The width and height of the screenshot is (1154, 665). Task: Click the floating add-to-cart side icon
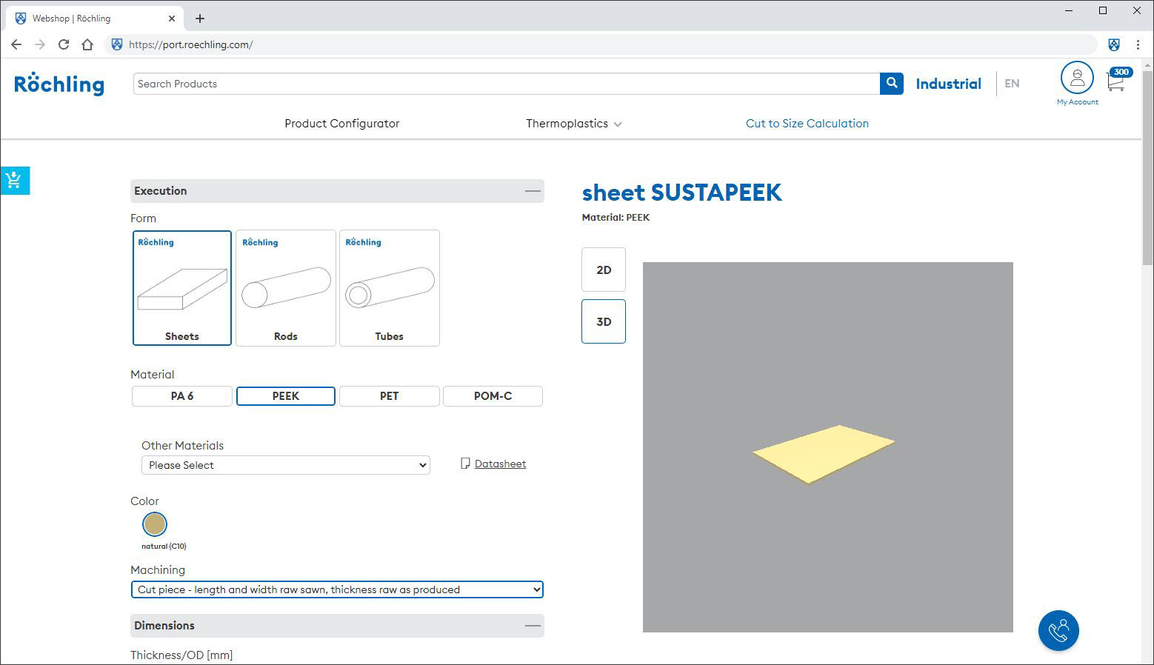tap(14, 180)
